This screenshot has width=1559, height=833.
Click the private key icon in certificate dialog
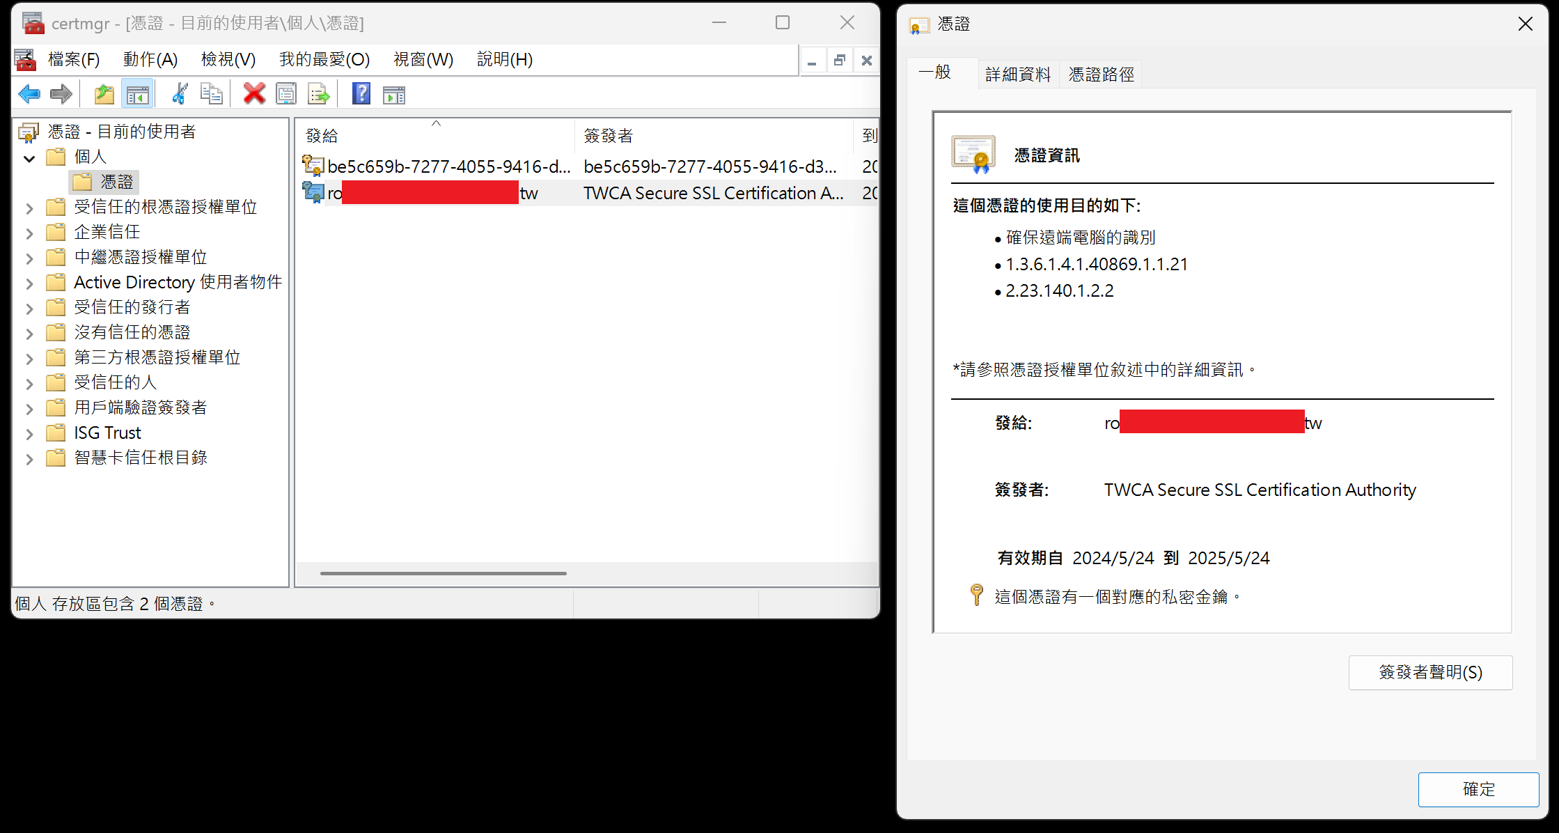pos(977,595)
